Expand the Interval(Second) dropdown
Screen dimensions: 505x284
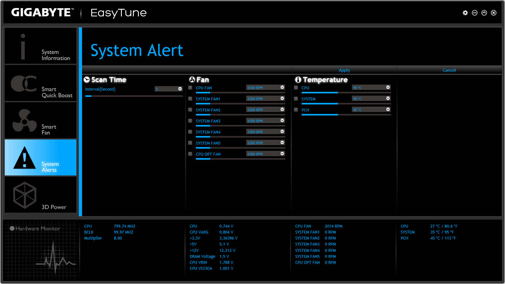click(x=169, y=89)
